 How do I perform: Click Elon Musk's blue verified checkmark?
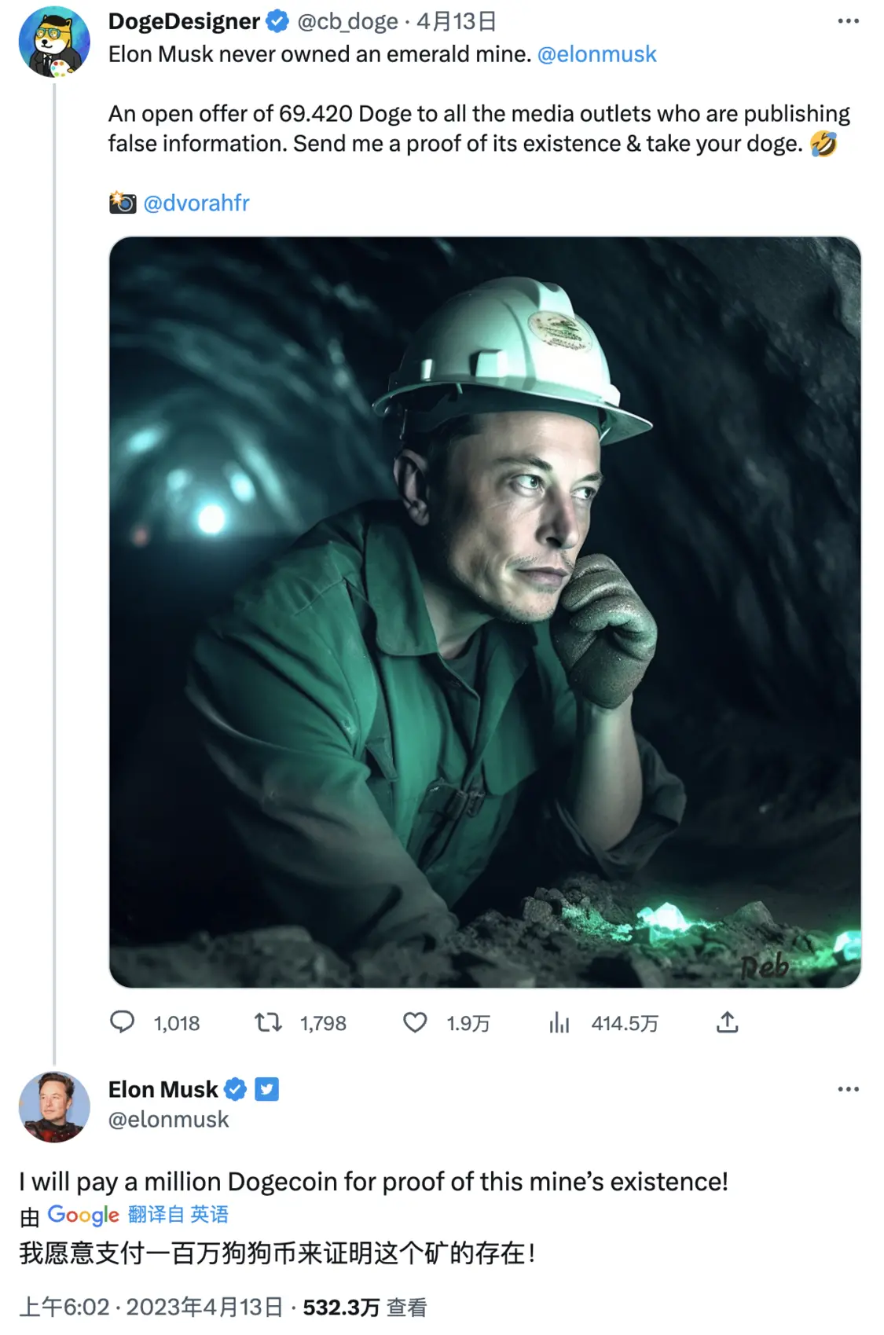[x=235, y=1089]
